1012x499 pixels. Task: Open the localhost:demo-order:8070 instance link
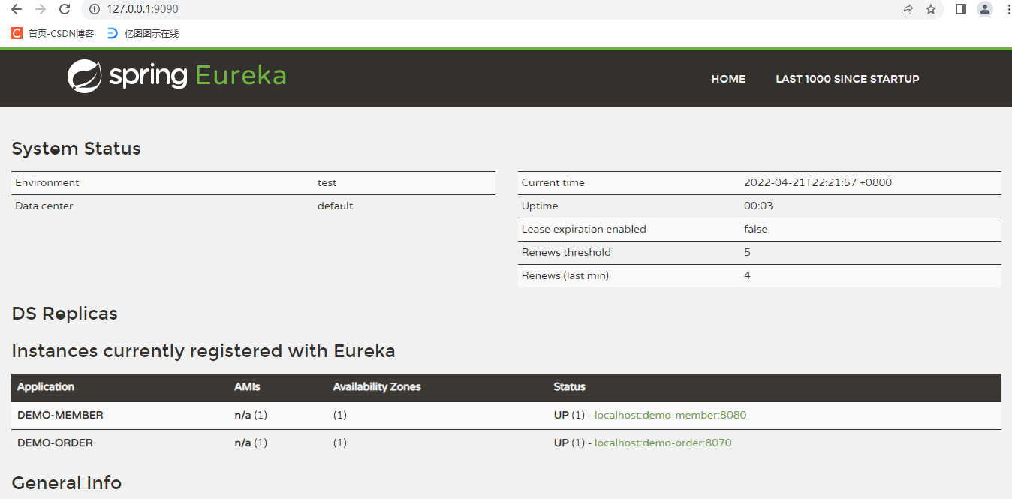point(663,443)
